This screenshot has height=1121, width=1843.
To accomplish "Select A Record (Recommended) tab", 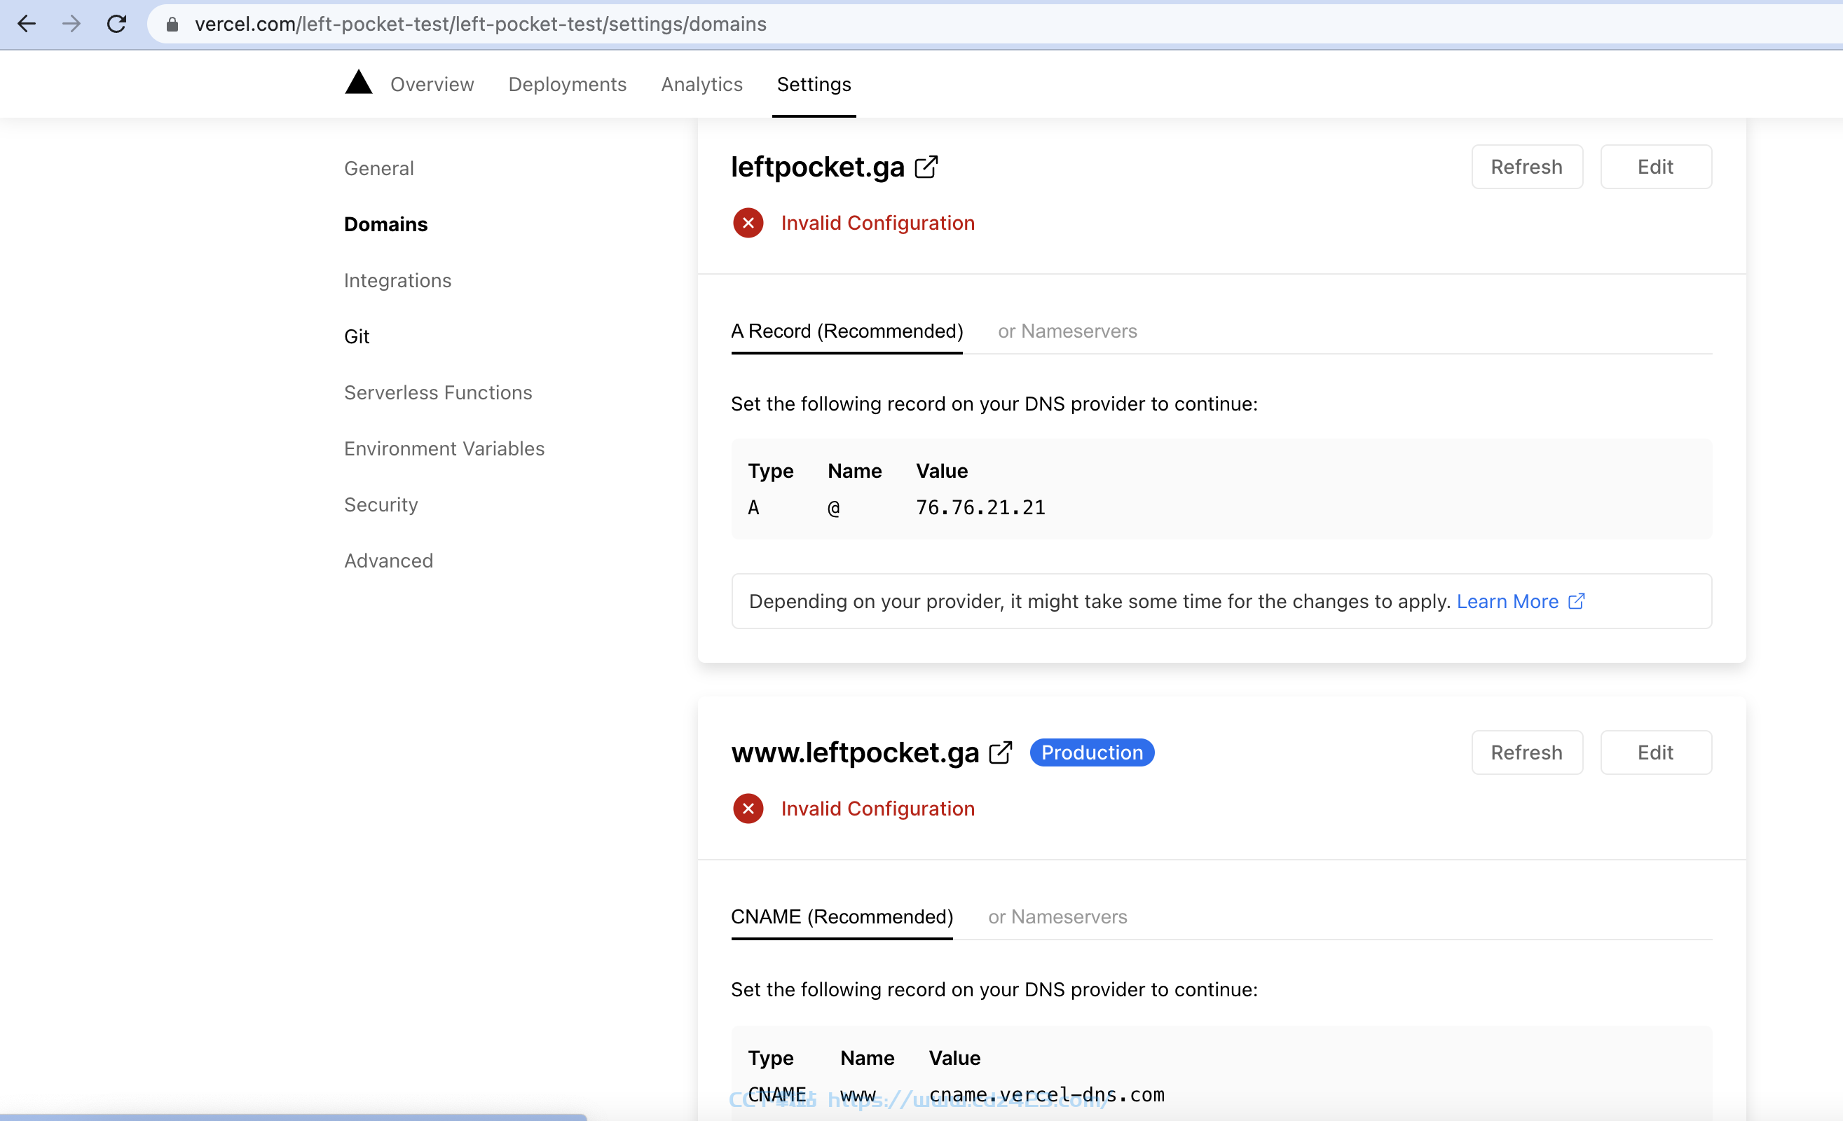I will pos(847,331).
